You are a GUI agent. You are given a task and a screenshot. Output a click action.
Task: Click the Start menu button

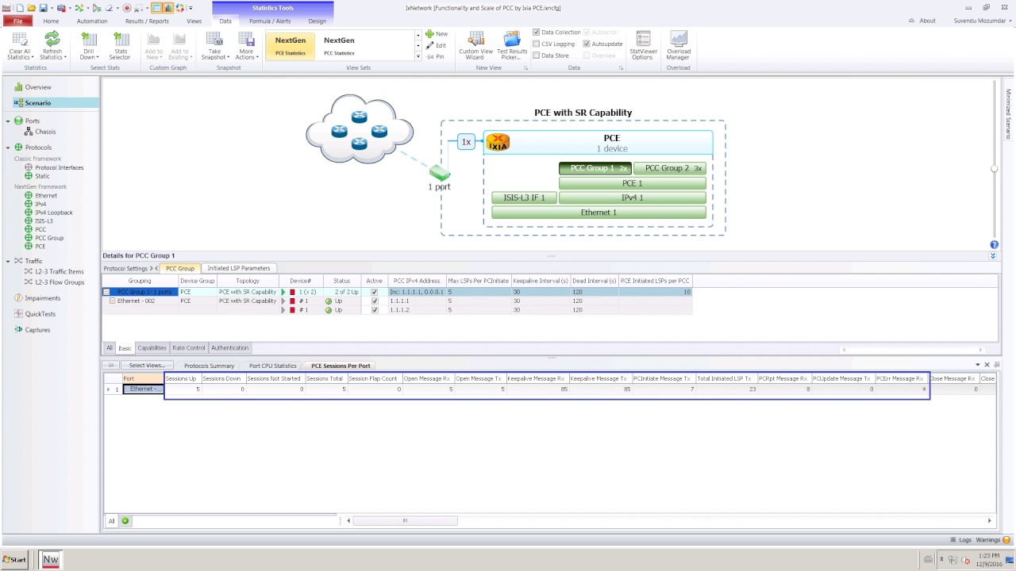[14, 559]
